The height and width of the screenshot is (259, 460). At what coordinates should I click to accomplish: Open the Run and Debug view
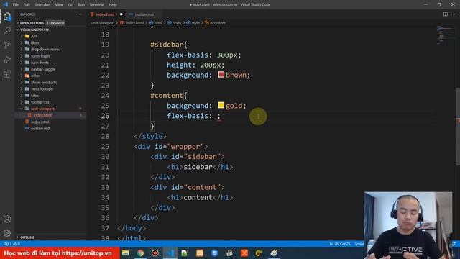coord(7,59)
